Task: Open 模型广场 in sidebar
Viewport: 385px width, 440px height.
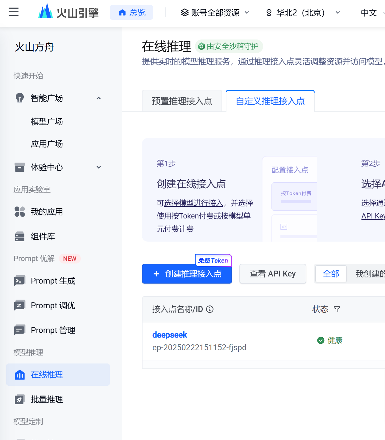Action: [47, 122]
